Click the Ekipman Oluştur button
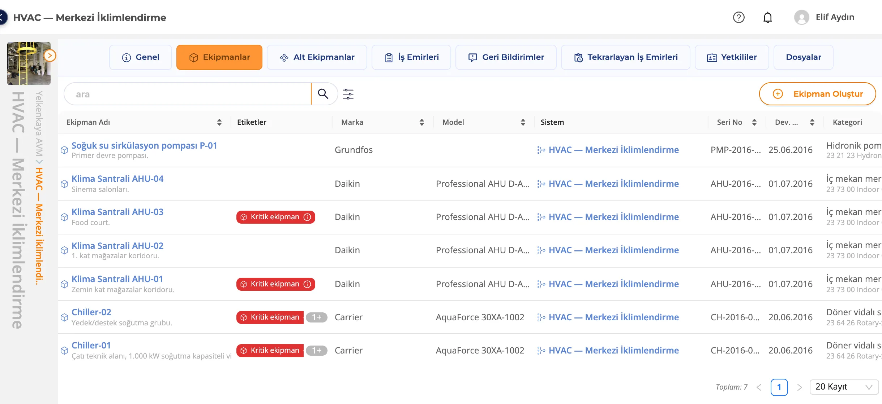Viewport: 882px width, 404px height. point(818,94)
